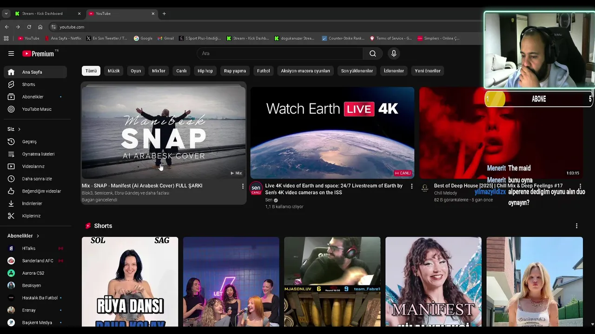This screenshot has width=595, height=334.
Task: Open Ana Sayfa in the sidebar
Action: [x=35, y=72]
